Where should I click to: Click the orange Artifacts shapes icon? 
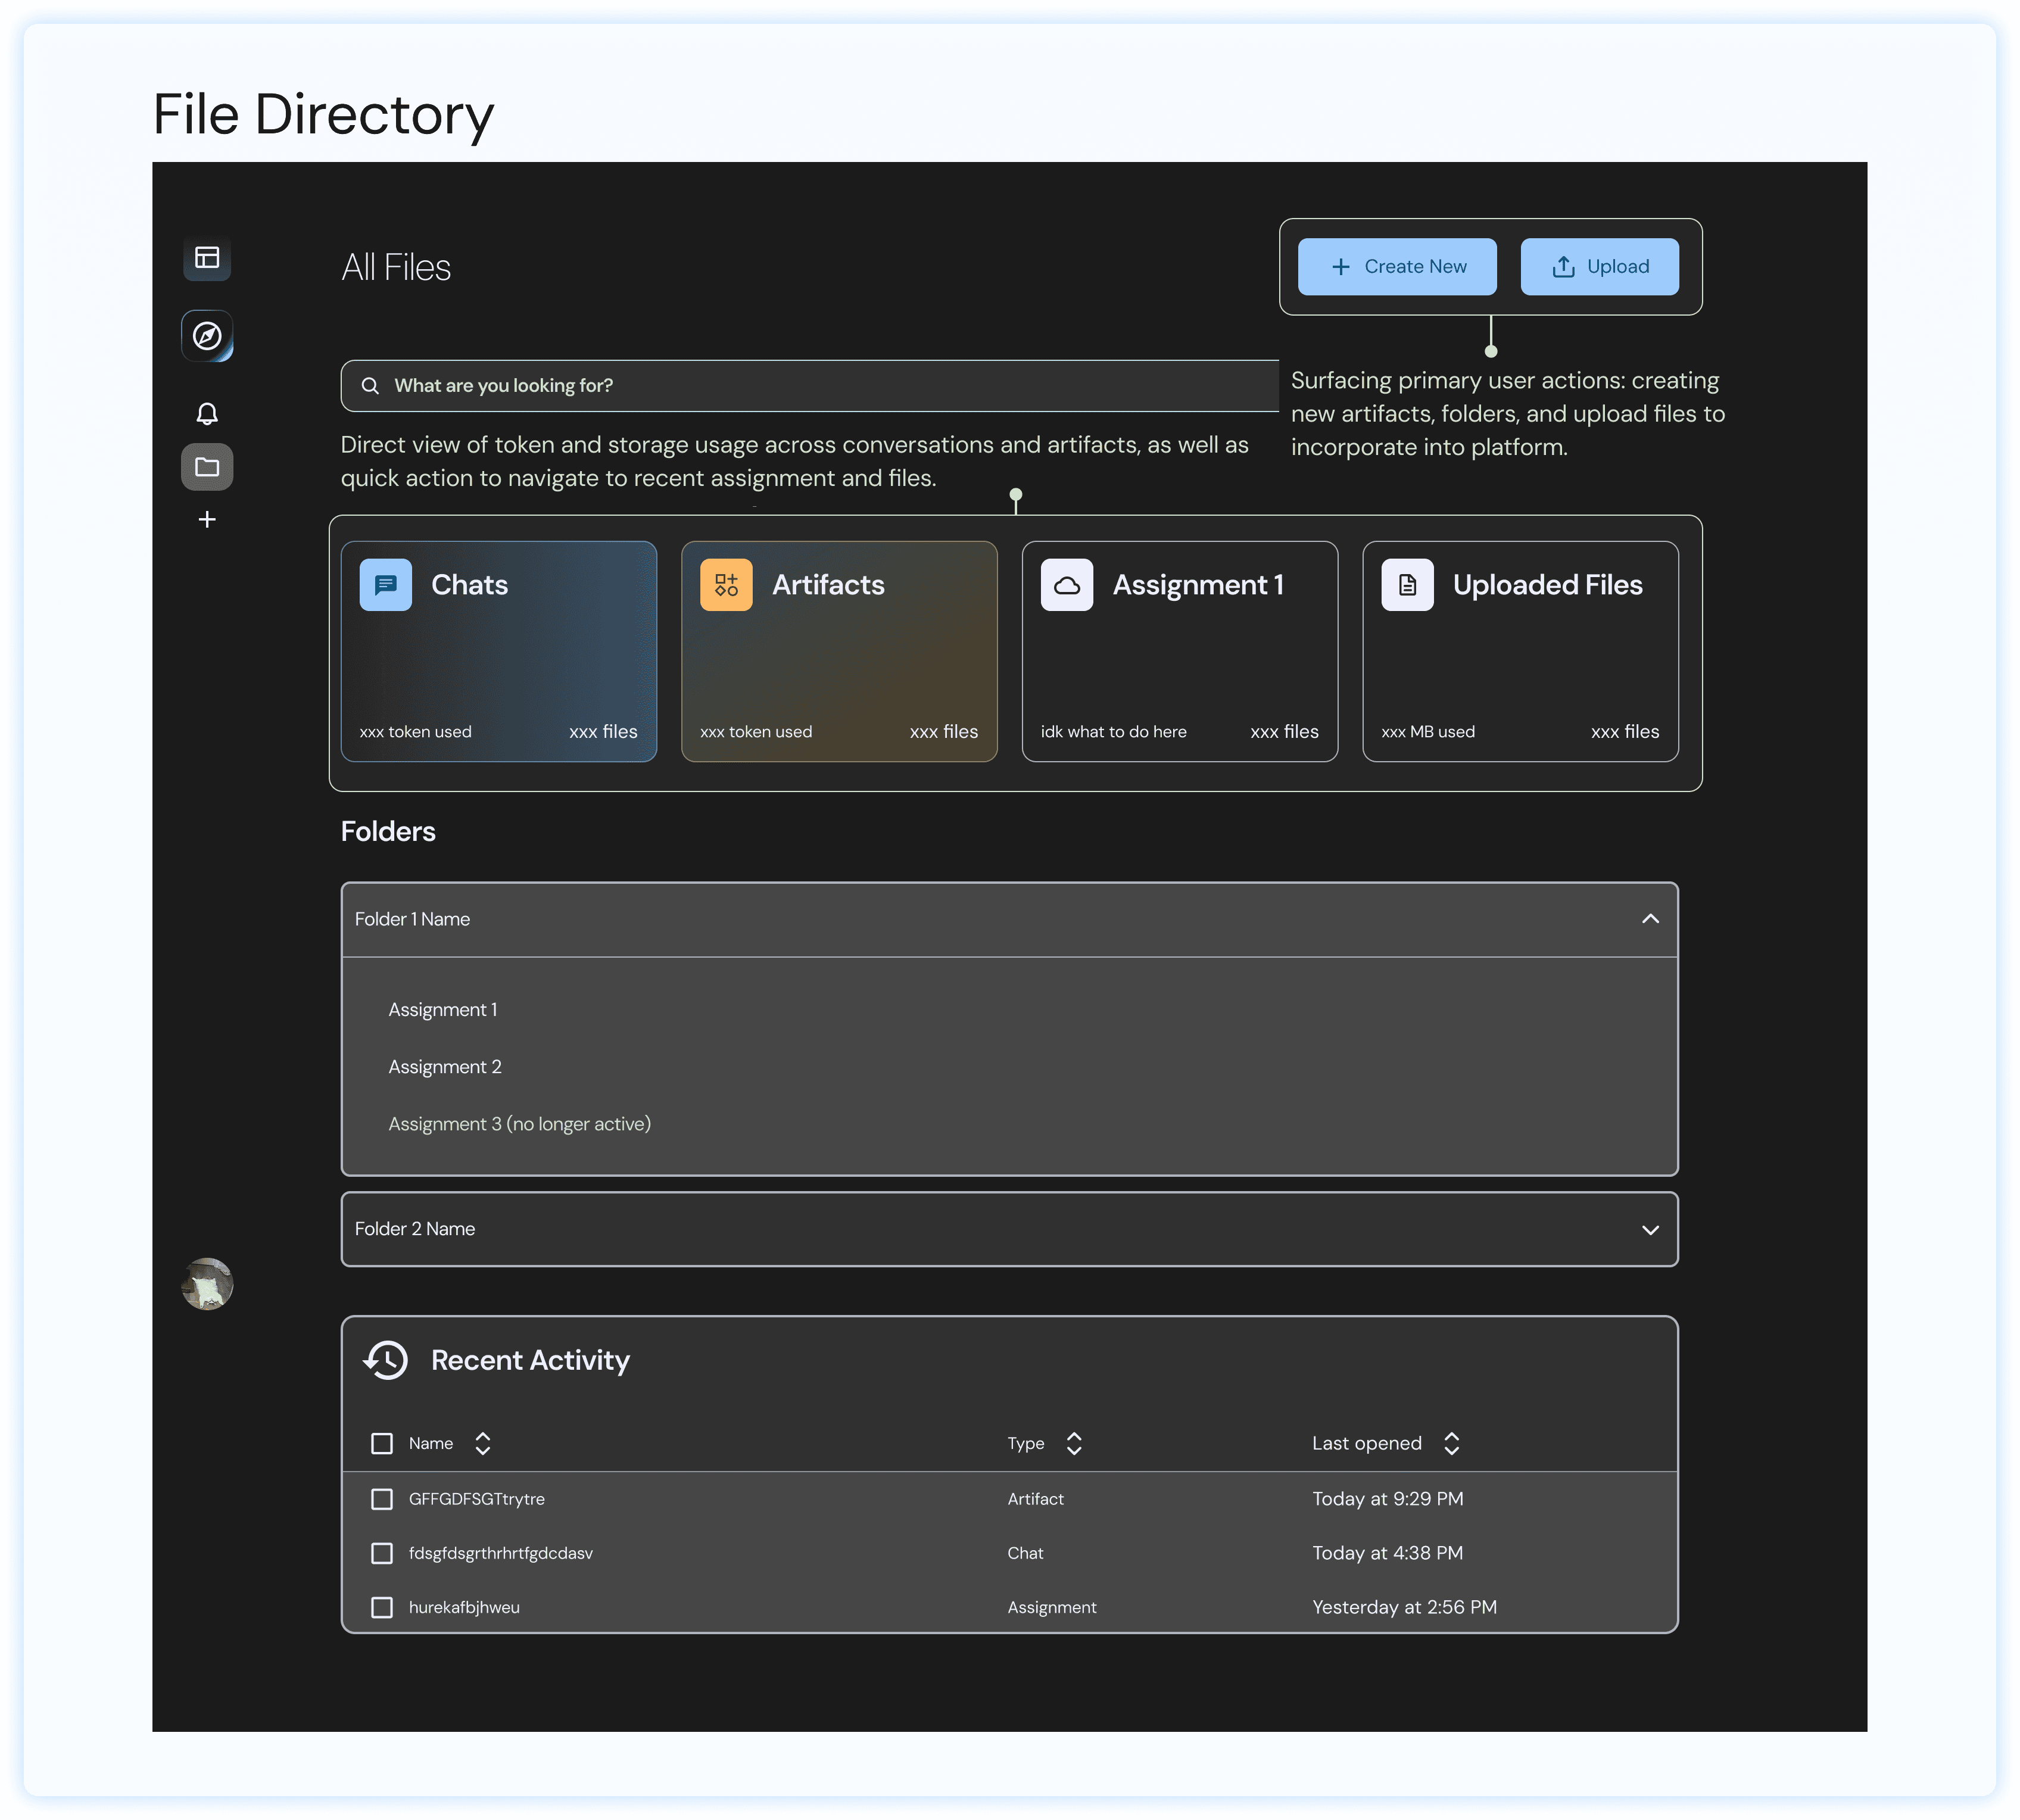tap(726, 585)
